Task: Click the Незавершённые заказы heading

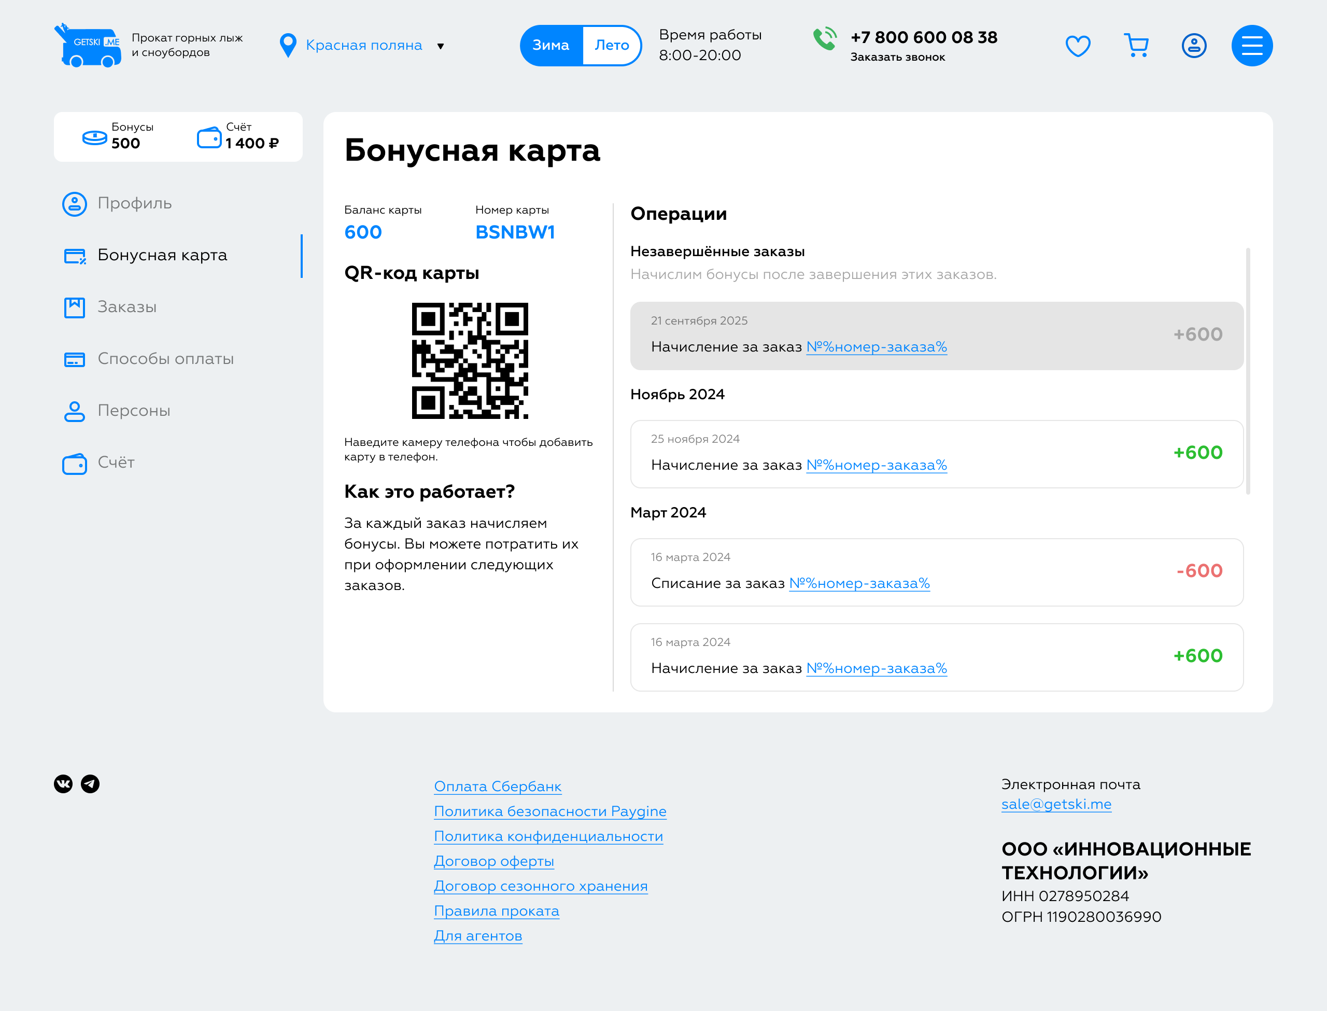Action: [x=717, y=251]
